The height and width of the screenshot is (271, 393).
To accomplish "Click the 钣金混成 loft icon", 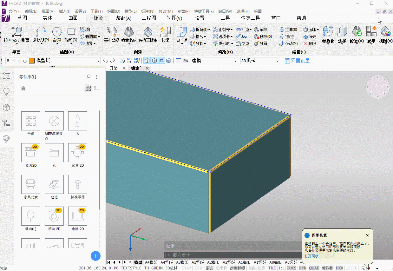I will [x=129, y=35].
